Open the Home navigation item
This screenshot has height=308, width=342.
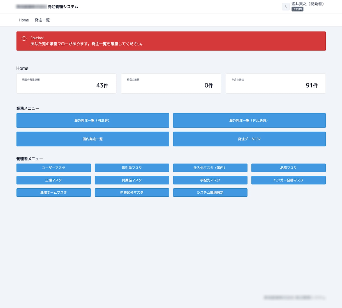[24, 20]
